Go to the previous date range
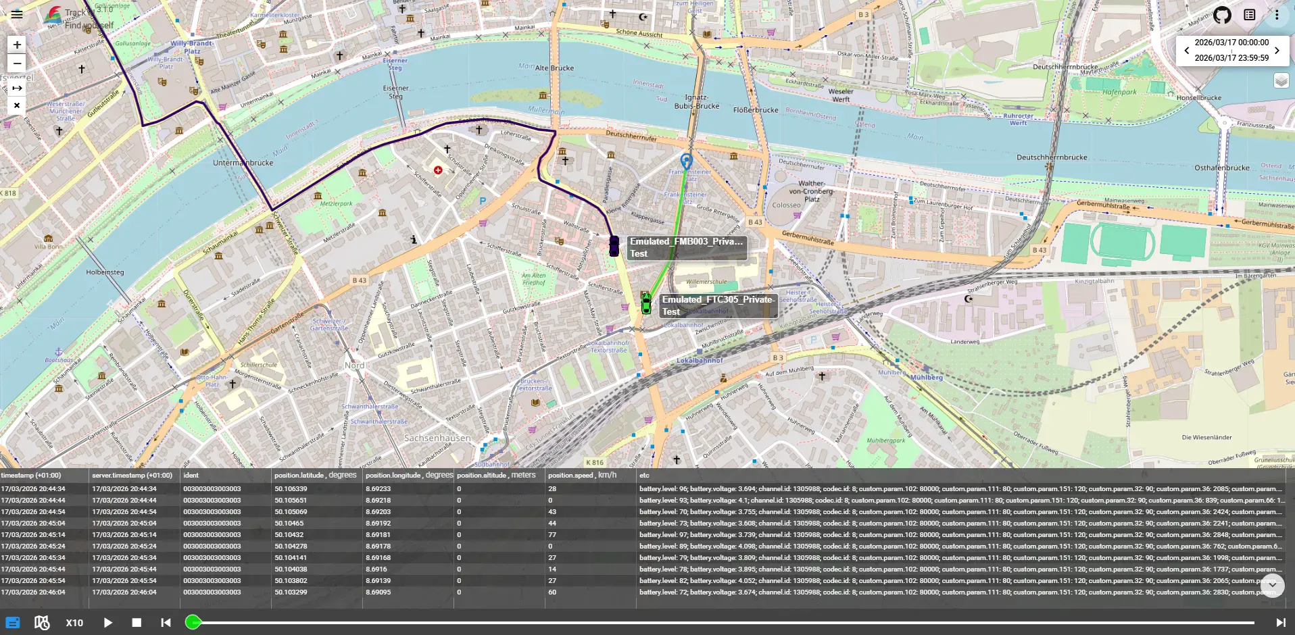The image size is (1295, 635). pos(1186,50)
